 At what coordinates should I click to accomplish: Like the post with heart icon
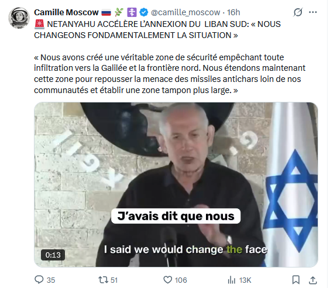[x=168, y=280]
